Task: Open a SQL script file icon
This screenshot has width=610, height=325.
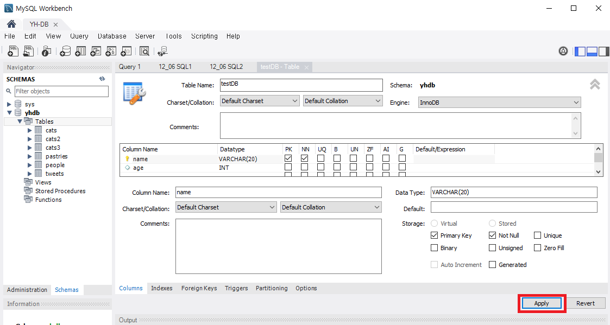Action: coord(28,51)
